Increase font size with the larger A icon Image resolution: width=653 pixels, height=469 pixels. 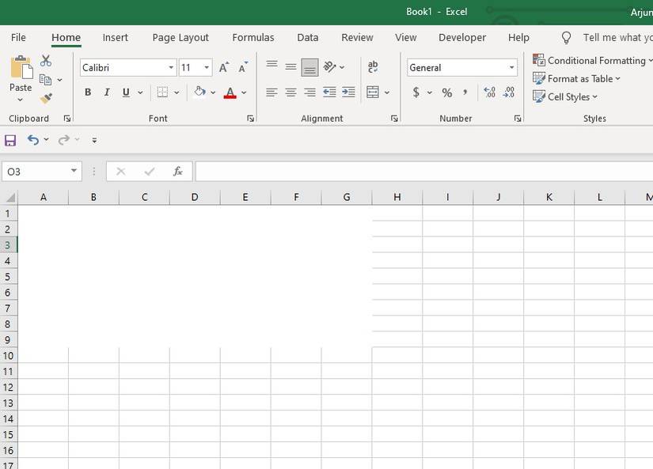coord(224,68)
